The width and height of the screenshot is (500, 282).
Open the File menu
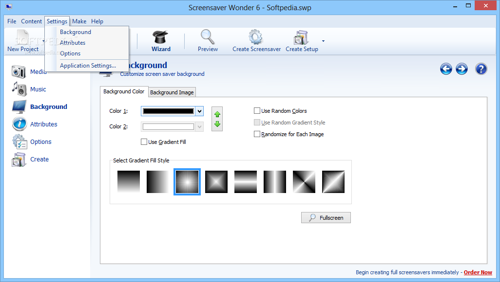[x=12, y=21]
